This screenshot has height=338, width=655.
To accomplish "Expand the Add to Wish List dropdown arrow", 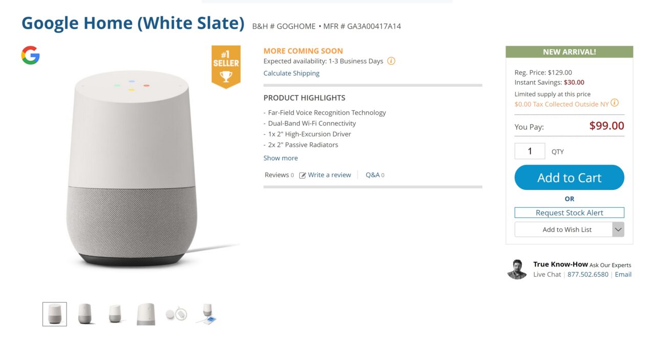I will click(618, 230).
